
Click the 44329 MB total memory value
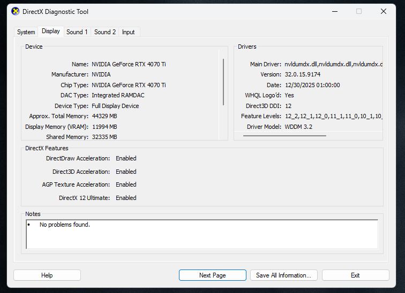[x=104, y=116]
